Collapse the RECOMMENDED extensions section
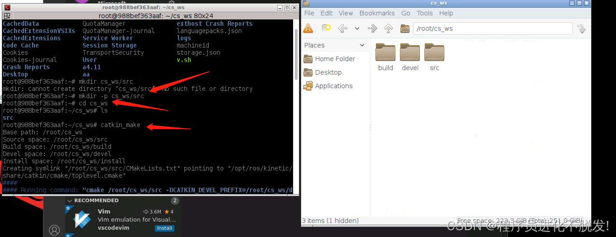The width and height of the screenshot is (616, 237). tap(69, 200)
